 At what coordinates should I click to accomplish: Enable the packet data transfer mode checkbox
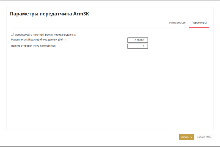pos(12,34)
